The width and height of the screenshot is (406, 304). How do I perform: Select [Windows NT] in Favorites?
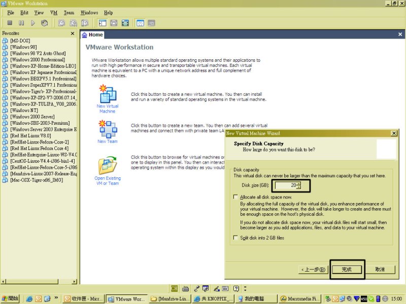click(24, 110)
